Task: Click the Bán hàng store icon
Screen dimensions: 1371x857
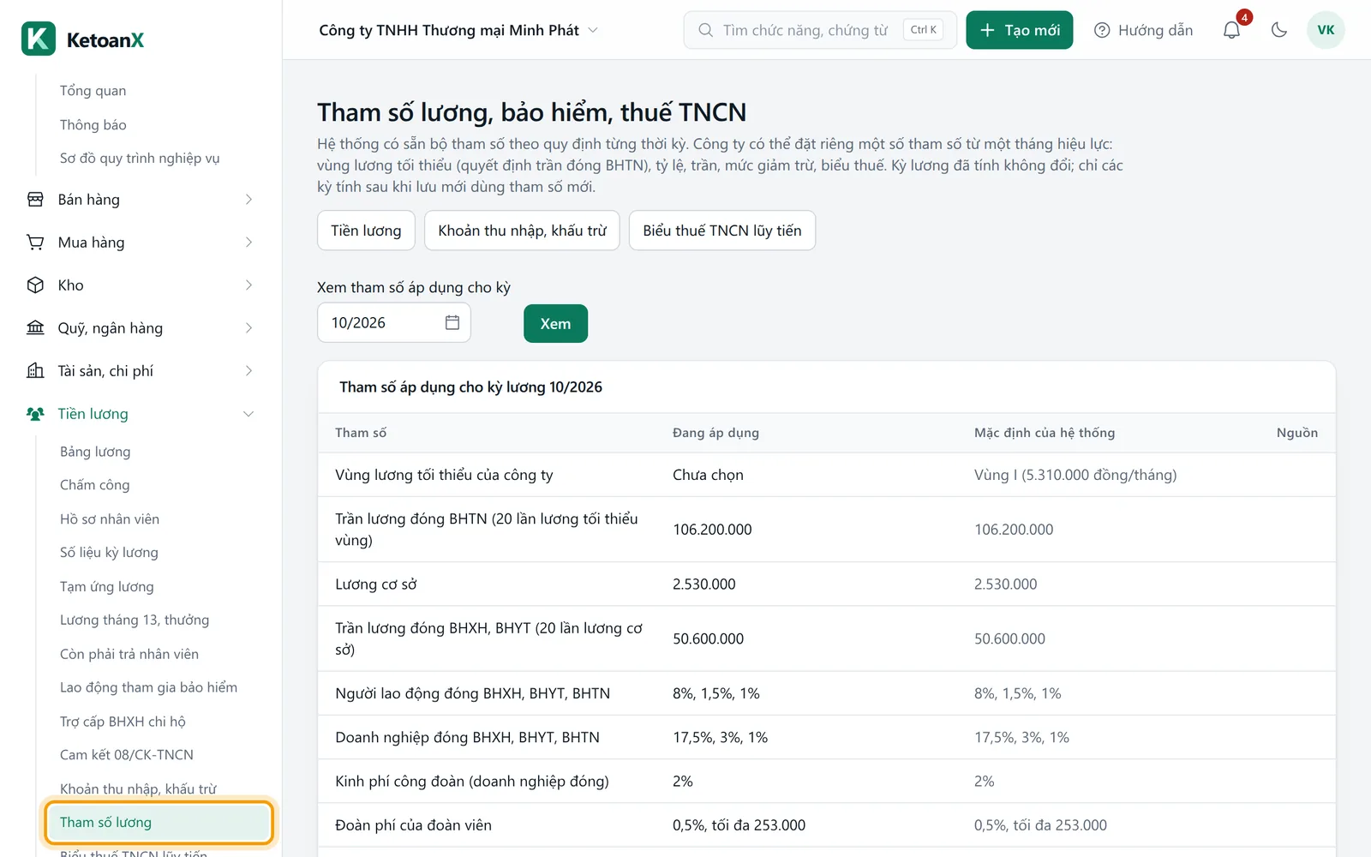Action: pos(35,200)
